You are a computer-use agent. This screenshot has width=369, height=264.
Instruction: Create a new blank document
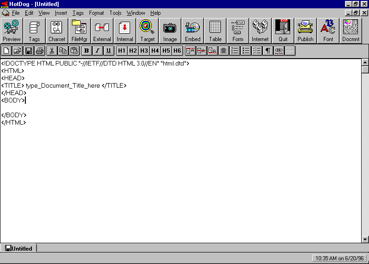tap(6, 51)
